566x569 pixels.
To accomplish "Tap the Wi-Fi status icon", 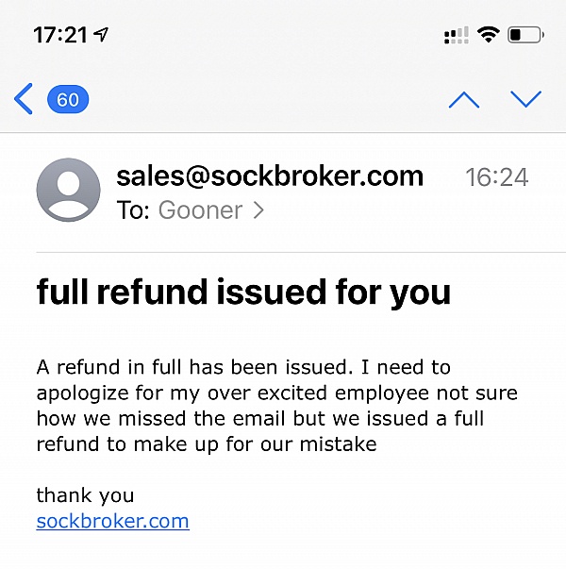I will tap(488, 35).
